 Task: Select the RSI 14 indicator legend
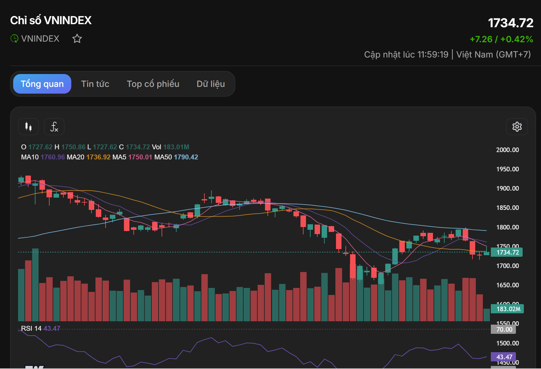31,328
